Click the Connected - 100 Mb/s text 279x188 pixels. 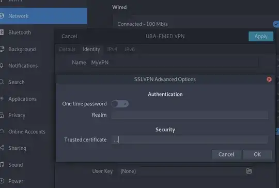coord(143,24)
